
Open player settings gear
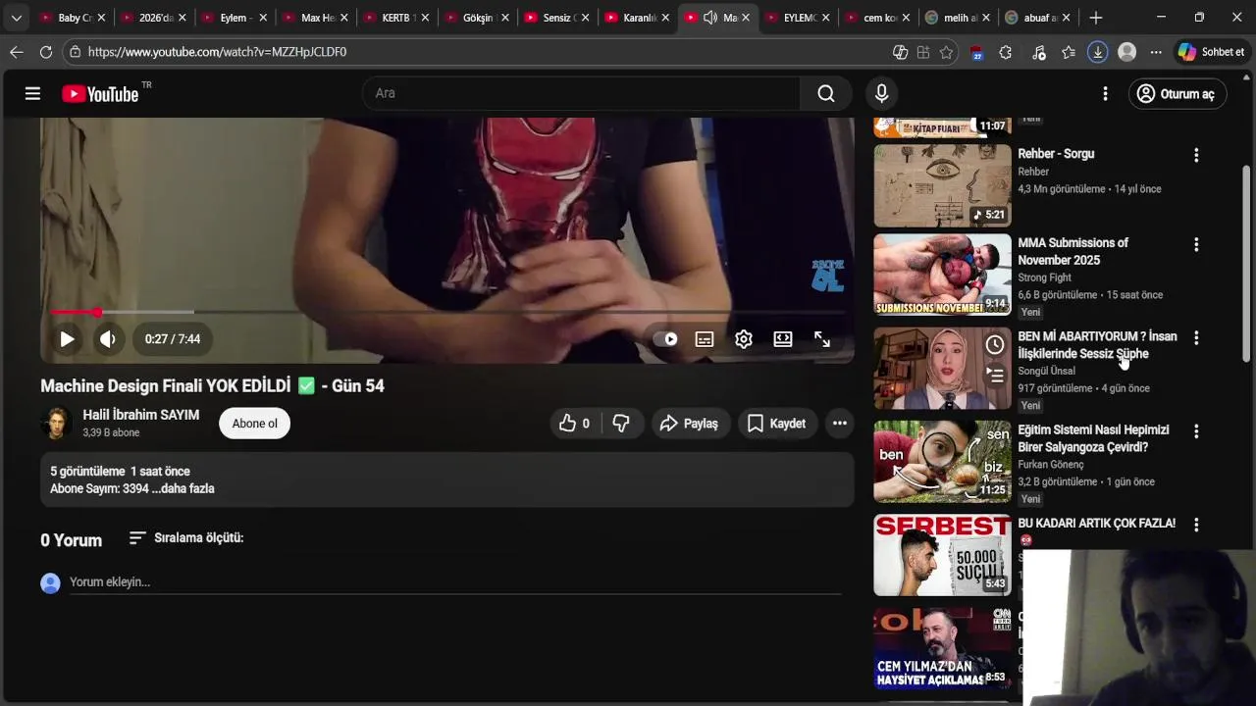pyautogui.click(x=744, y=339)
